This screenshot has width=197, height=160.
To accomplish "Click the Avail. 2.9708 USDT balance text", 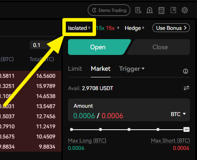I will 90,88.
